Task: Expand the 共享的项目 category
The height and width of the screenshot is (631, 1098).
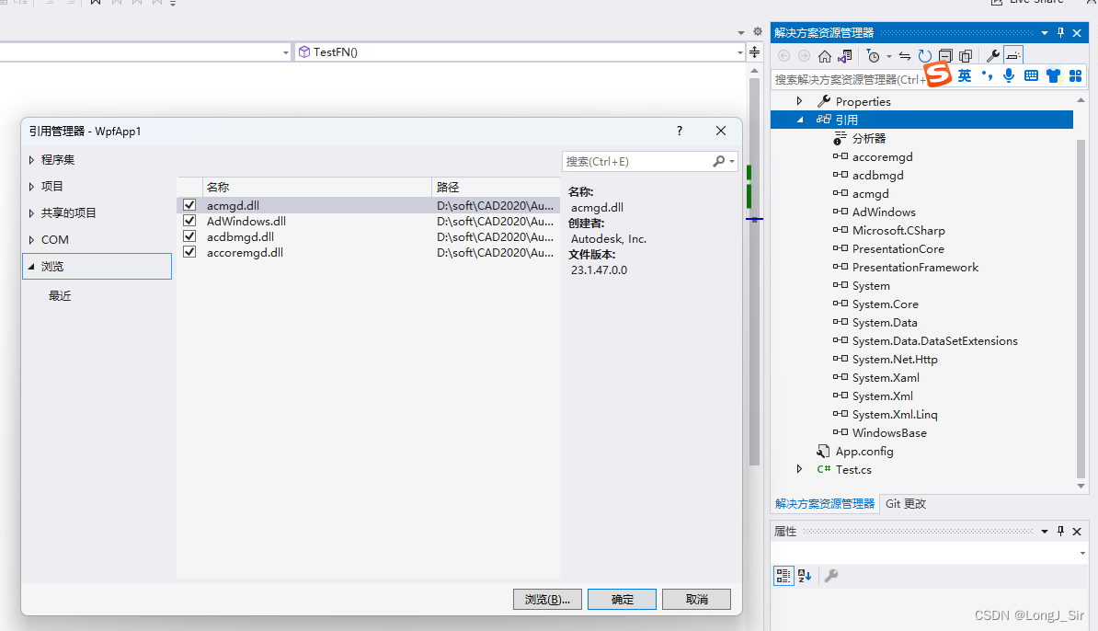Action: pyautogui.click(x=31, y=212)
